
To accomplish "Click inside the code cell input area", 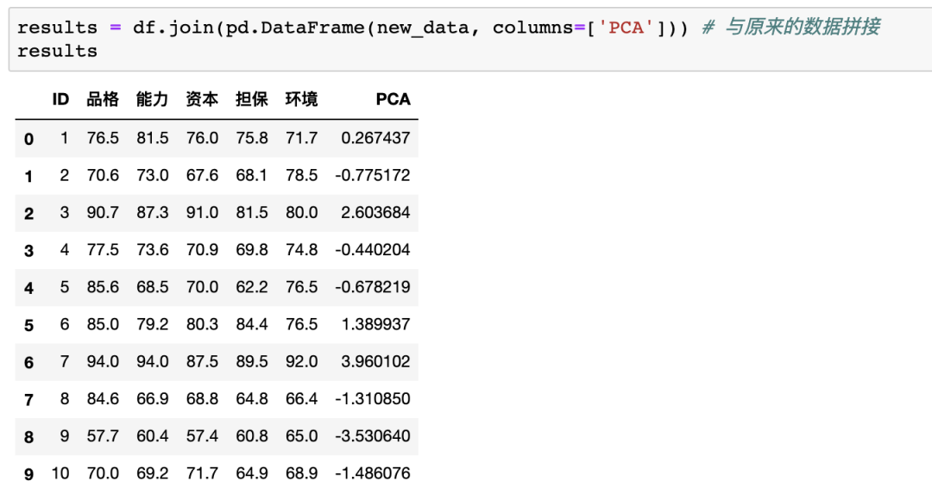I will pyautogui.click(x=470, y=39).
